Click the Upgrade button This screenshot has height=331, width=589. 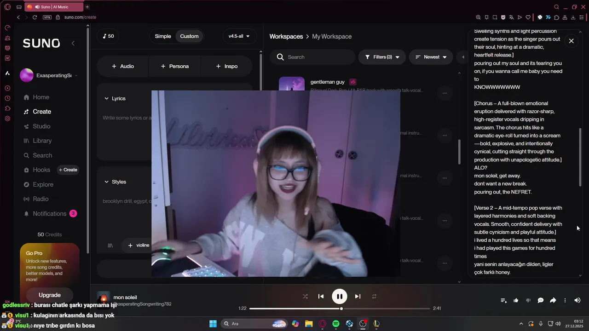pos(50,295)
